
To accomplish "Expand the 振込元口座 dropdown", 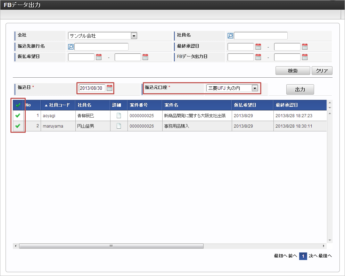I will [255, 88].
